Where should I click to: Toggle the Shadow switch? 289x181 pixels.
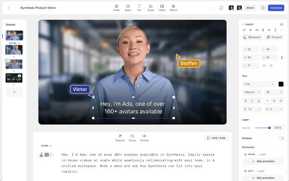pyautogui.click(x=281, y=138)
